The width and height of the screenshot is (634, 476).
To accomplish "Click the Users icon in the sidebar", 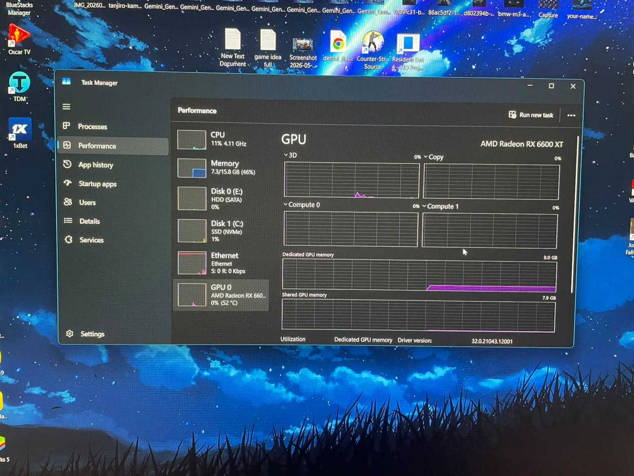I will coord(68,202).
